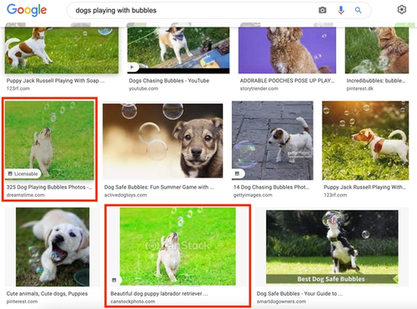Open search by image camera icon
Screen dimensions: 417x309
click(322, 10)
